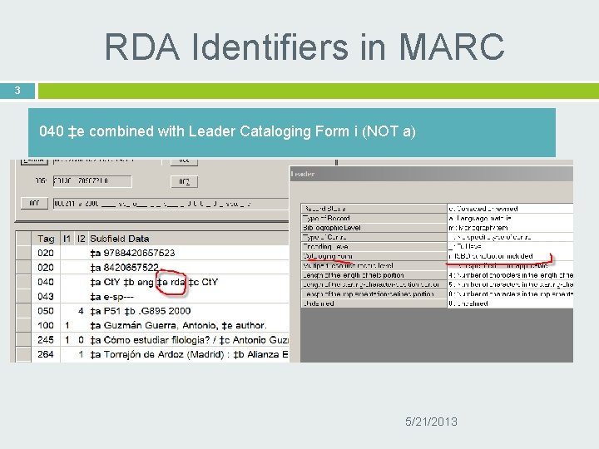This screenshot has height=449, width=599.
Task: Select ISBN ‡a 9788420657523 subfield text
Action: 132,253
